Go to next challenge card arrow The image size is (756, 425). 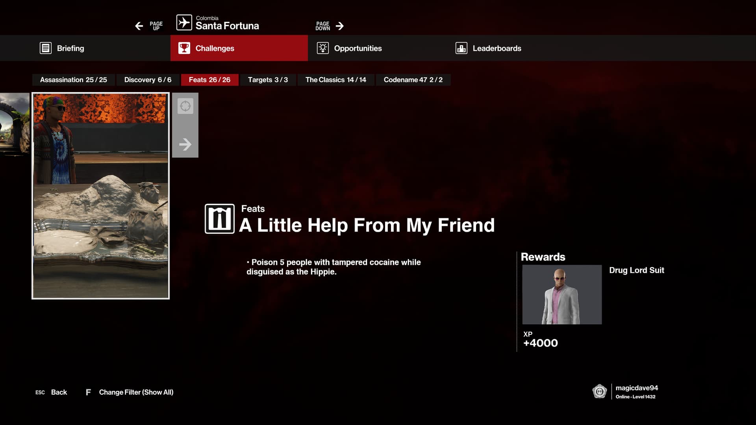[185, 144]
